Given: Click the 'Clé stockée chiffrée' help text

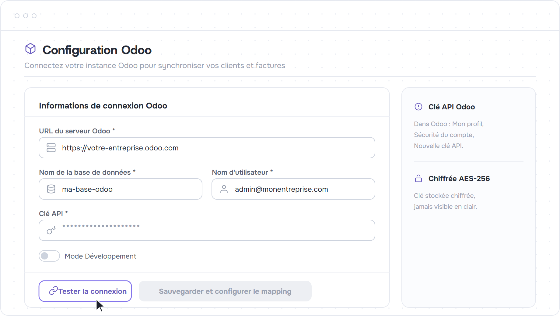Looking at the screenshot, I should pyautogui.click(x=445, y=201).
